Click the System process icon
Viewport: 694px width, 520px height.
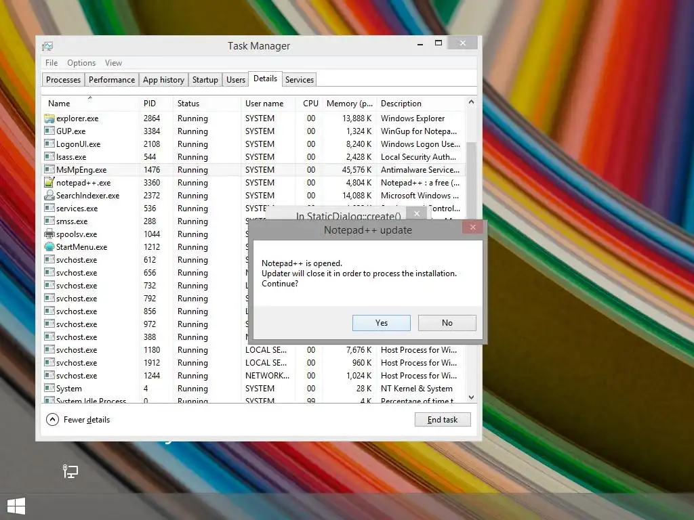point(49,388)
